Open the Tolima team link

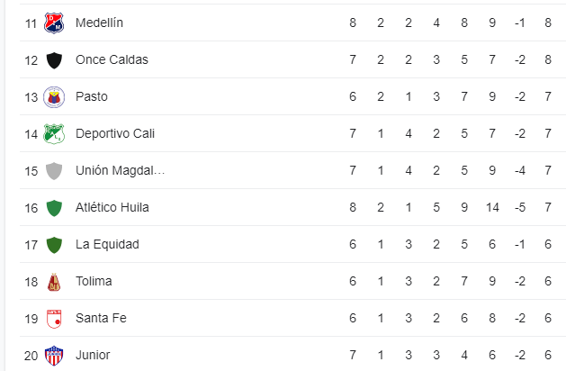tap(94, 281)
